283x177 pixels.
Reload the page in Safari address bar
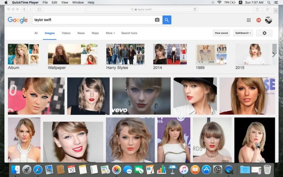(195, 10)
